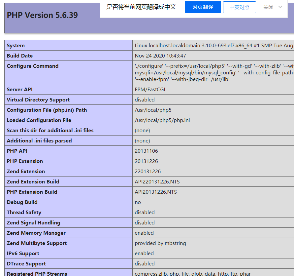Click the 中英对照 bilingual button
294x276 pixels.
239,7
